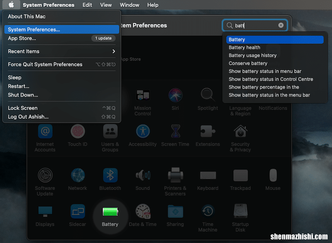This screenshot has width=332, height=243.
Task: Open Language & Region preferences
Action: [x=240, y=111]
